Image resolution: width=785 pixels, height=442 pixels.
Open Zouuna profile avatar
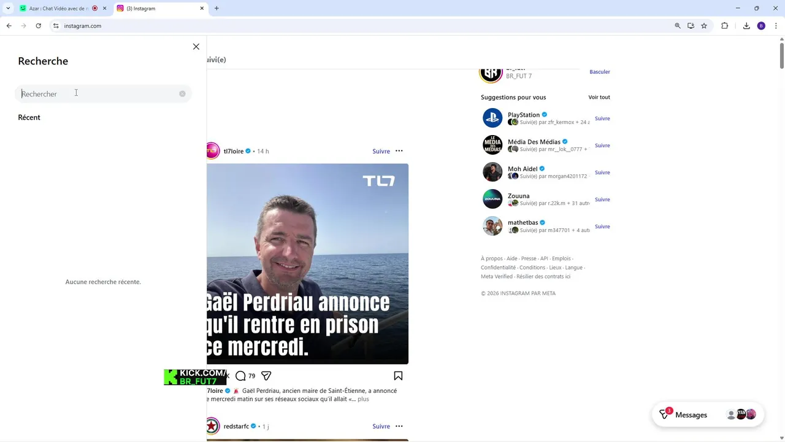tap(492, 199)
